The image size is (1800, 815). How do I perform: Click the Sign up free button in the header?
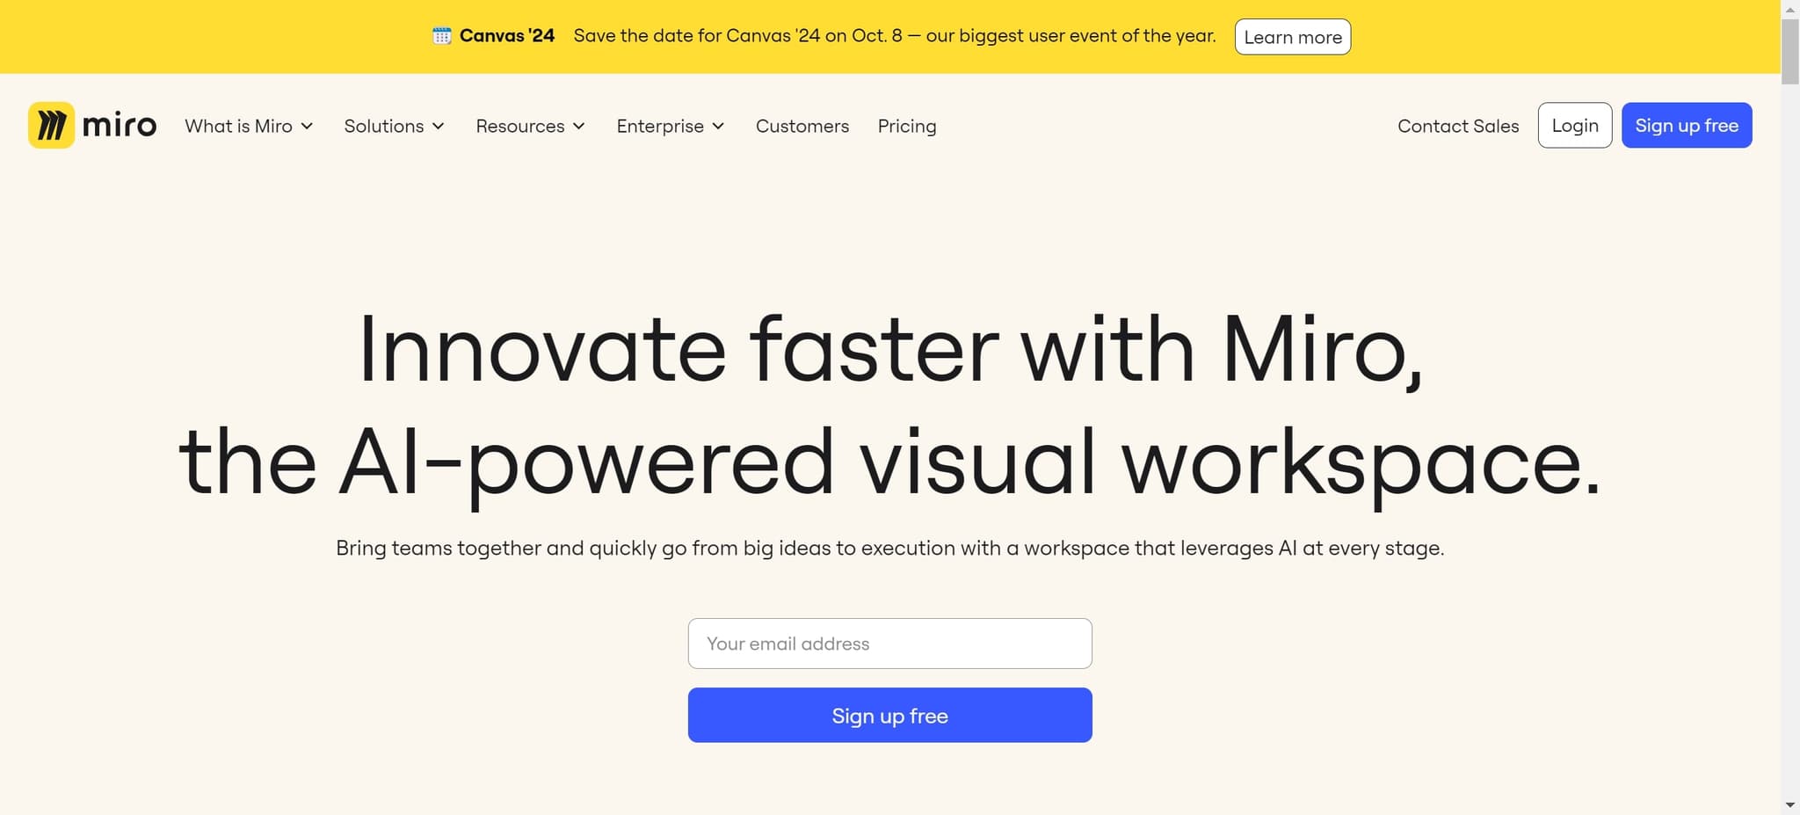[1686, 125]
